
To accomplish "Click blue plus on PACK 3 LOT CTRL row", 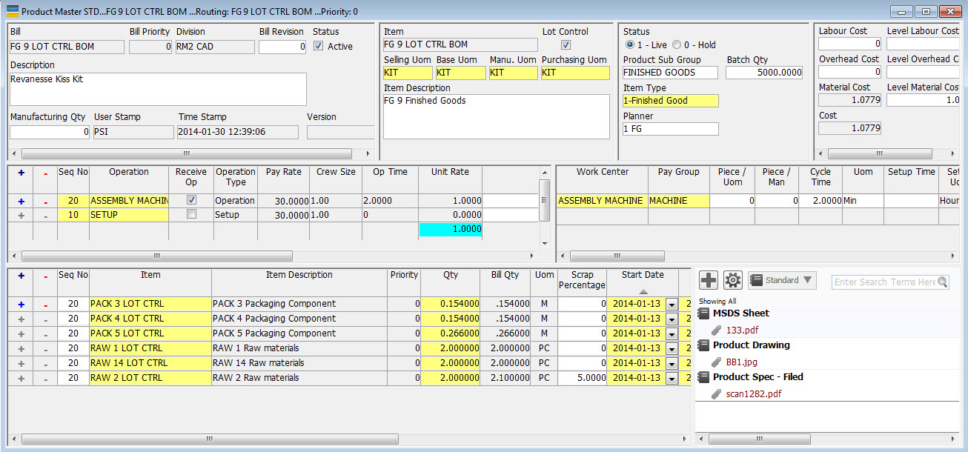I will [21, 304].
